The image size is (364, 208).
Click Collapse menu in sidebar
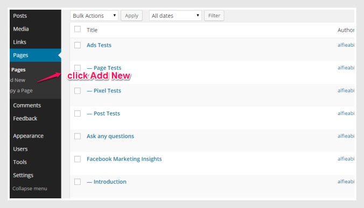(30, 189)
